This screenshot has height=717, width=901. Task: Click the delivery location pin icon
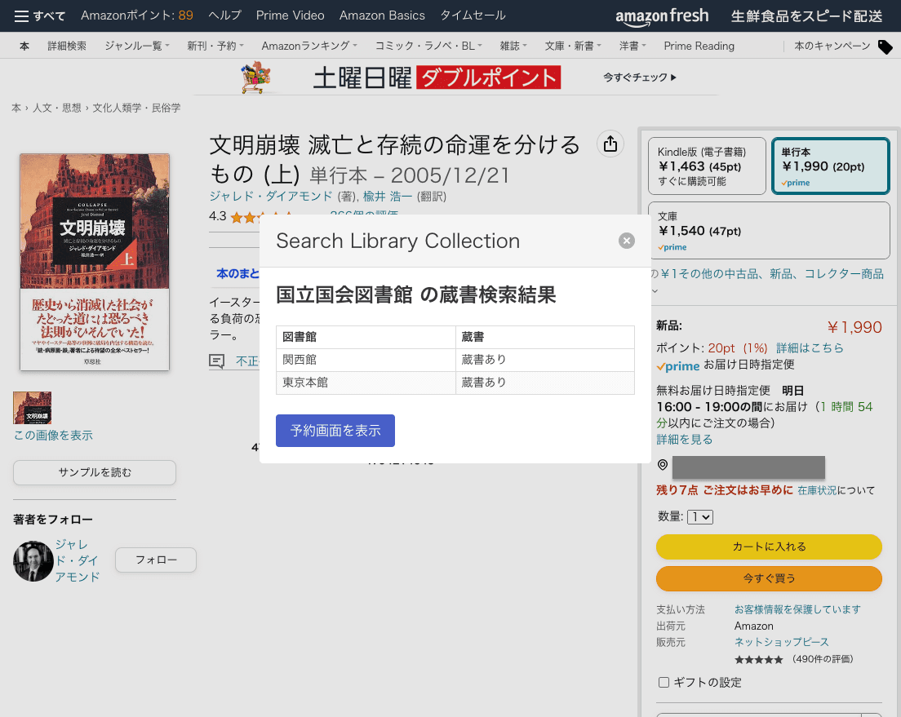click(x=663, y=465)
